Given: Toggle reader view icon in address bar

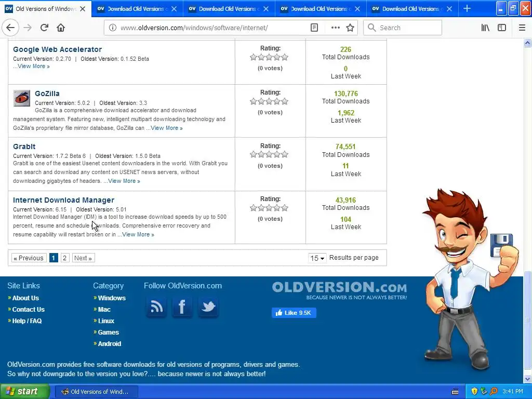Looking at the screenshot, I should click(314, 28).
